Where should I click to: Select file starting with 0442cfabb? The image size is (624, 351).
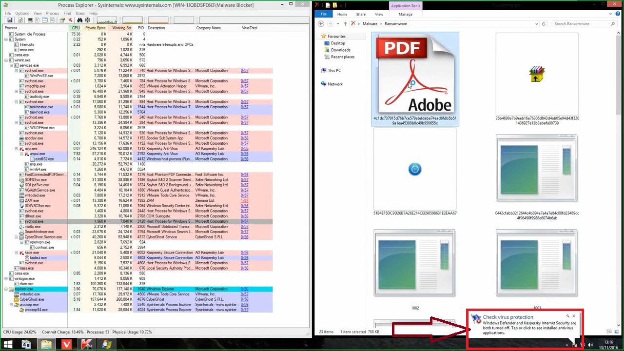pos(537,168)
